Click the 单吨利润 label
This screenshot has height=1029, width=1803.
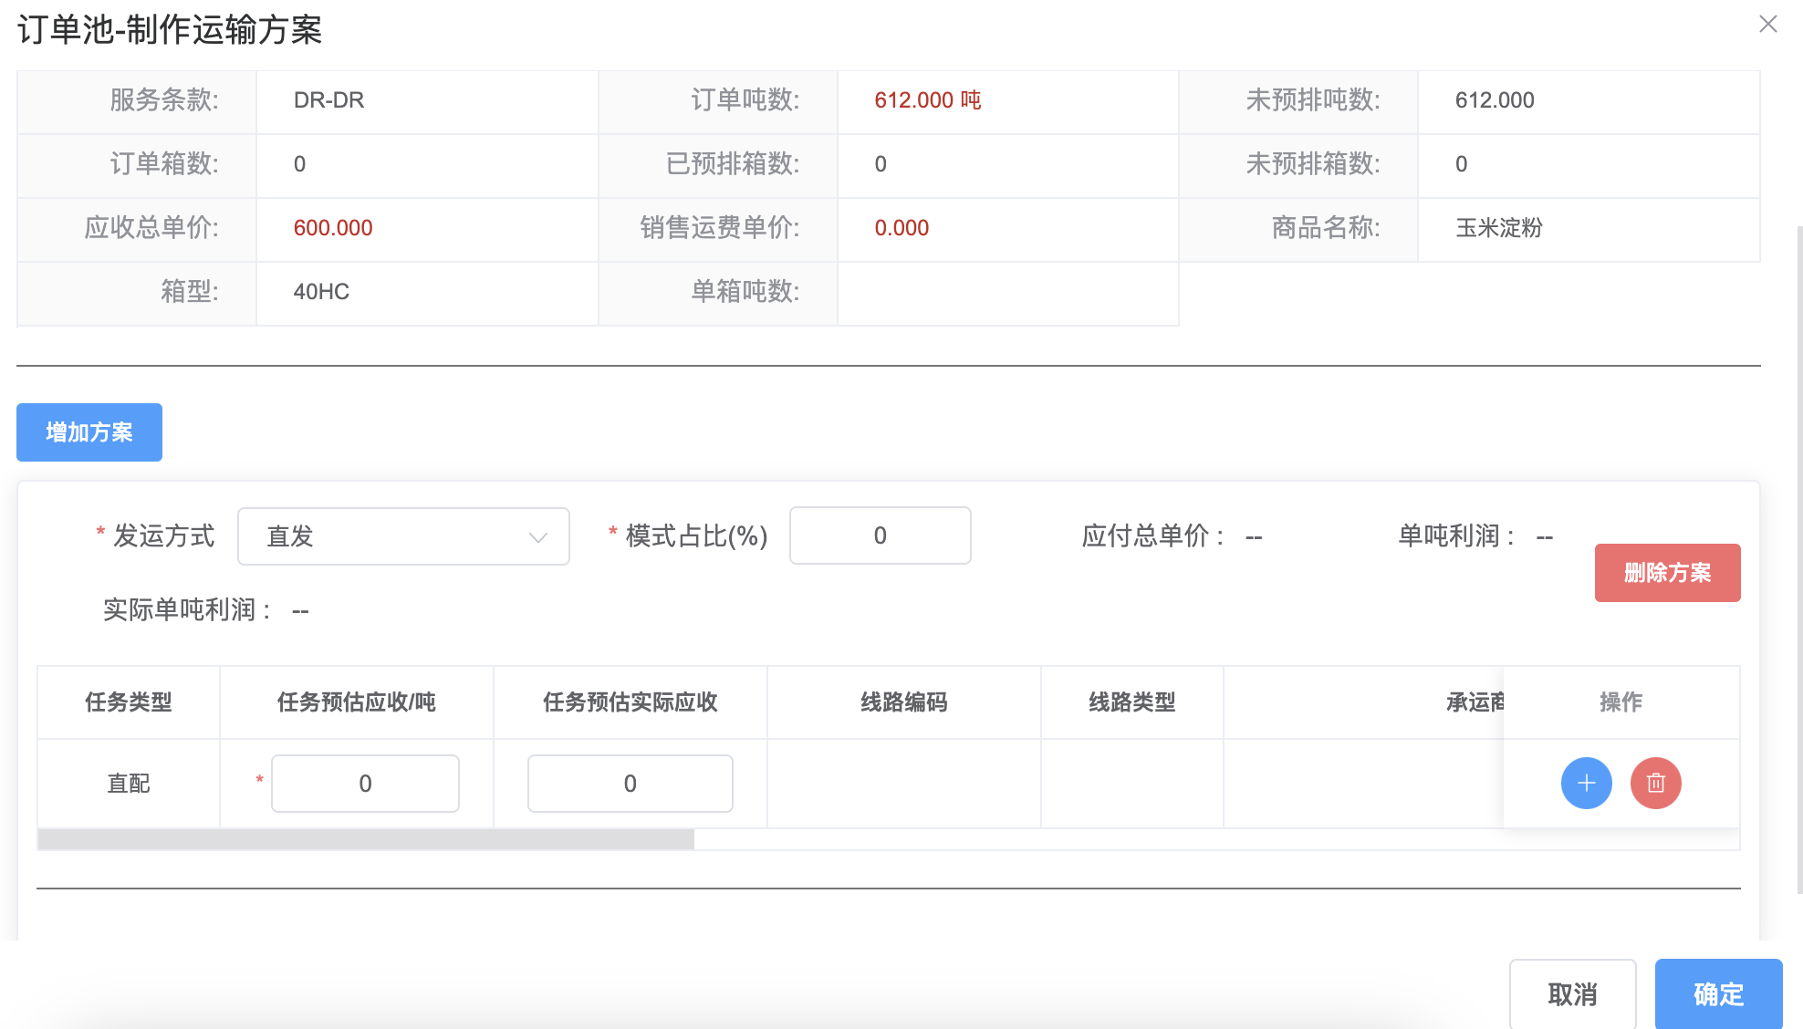[x=1457, y=536]
